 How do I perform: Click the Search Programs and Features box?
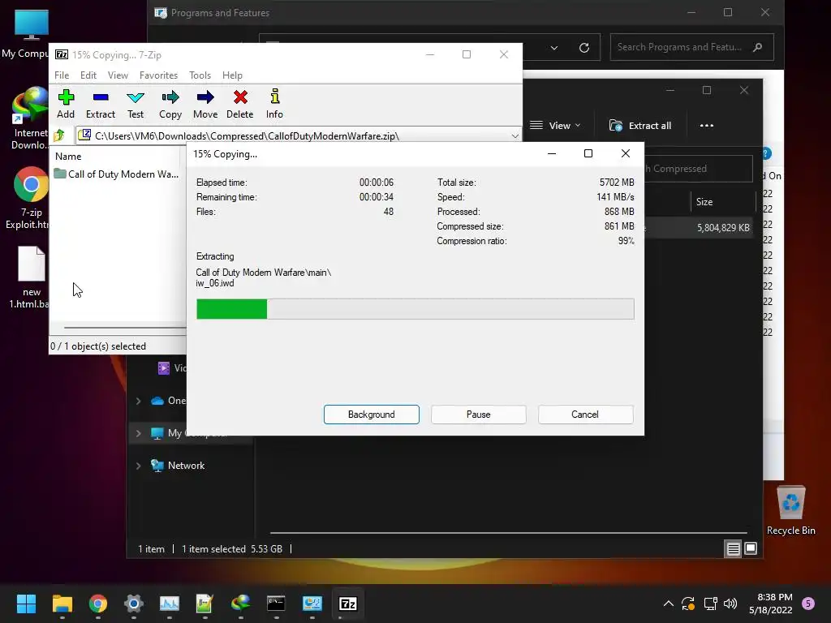[691, 47]
